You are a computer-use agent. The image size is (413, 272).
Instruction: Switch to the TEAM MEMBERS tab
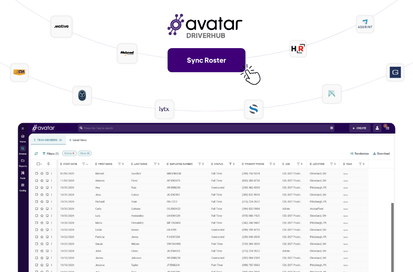(48, 140)
